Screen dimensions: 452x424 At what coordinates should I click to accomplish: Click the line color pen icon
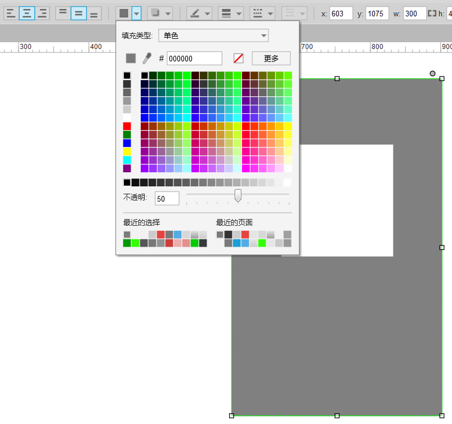click(x=195, y=13)
